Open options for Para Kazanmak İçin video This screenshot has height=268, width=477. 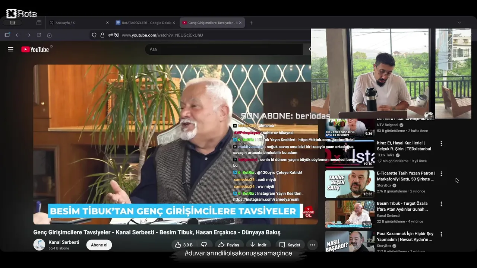pos(441,234)
